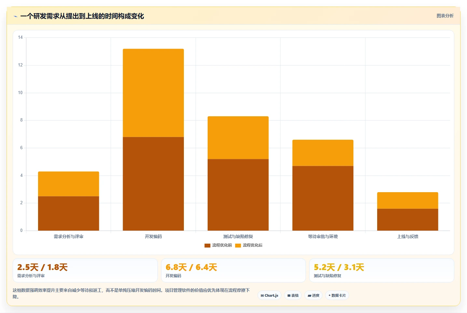
Task: Click the 等待审批与环境 axis label
Action: [323, 236]
